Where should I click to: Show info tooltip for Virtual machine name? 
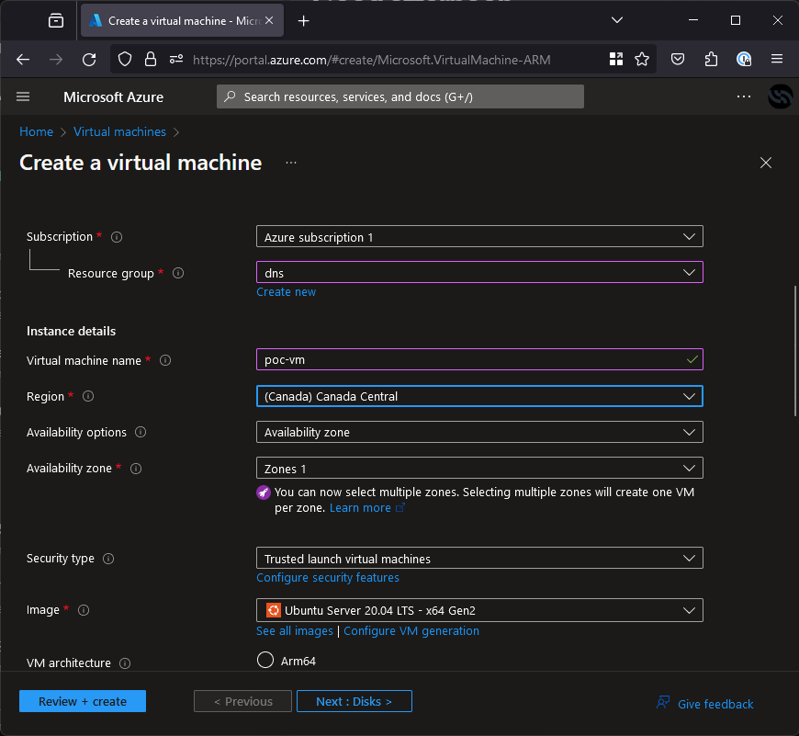tap(165, 360)
